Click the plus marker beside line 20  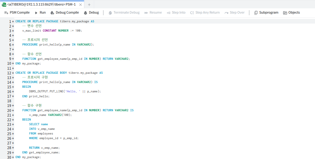click(13, 110)
